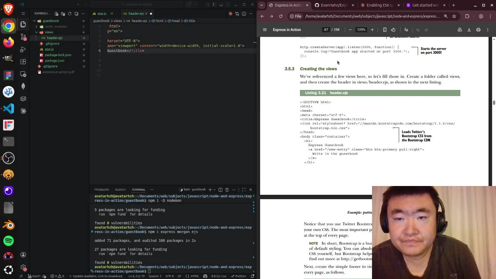Open VS Code Explorer view icon

23,24
